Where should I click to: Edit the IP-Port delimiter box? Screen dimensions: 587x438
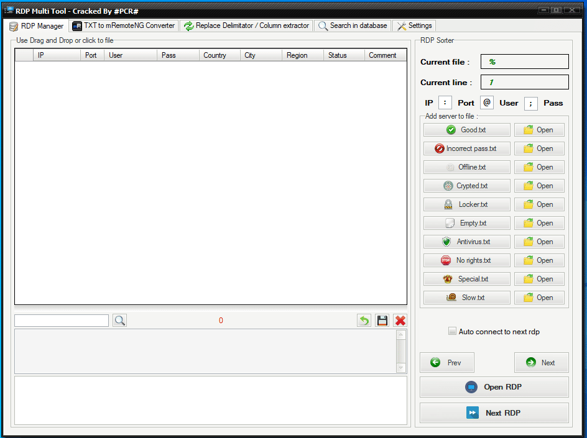click(445, 103)
